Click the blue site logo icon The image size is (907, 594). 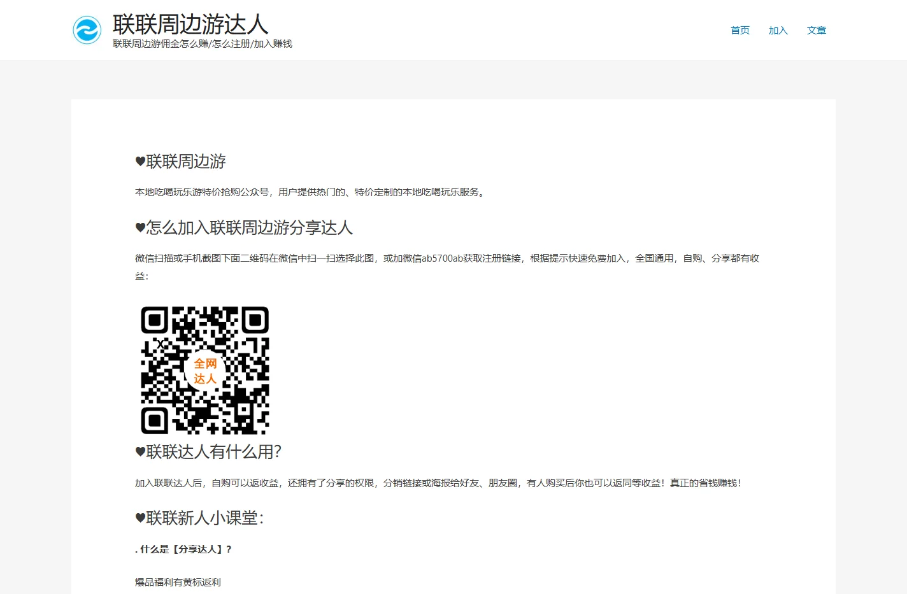pyautogui.click(x=87, y=30)
